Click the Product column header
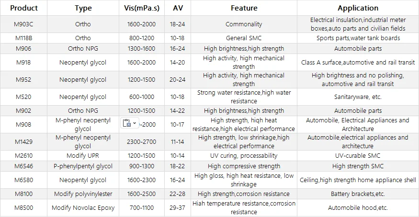Viewport: 419px width, 217px height. (x=23, y=8)
